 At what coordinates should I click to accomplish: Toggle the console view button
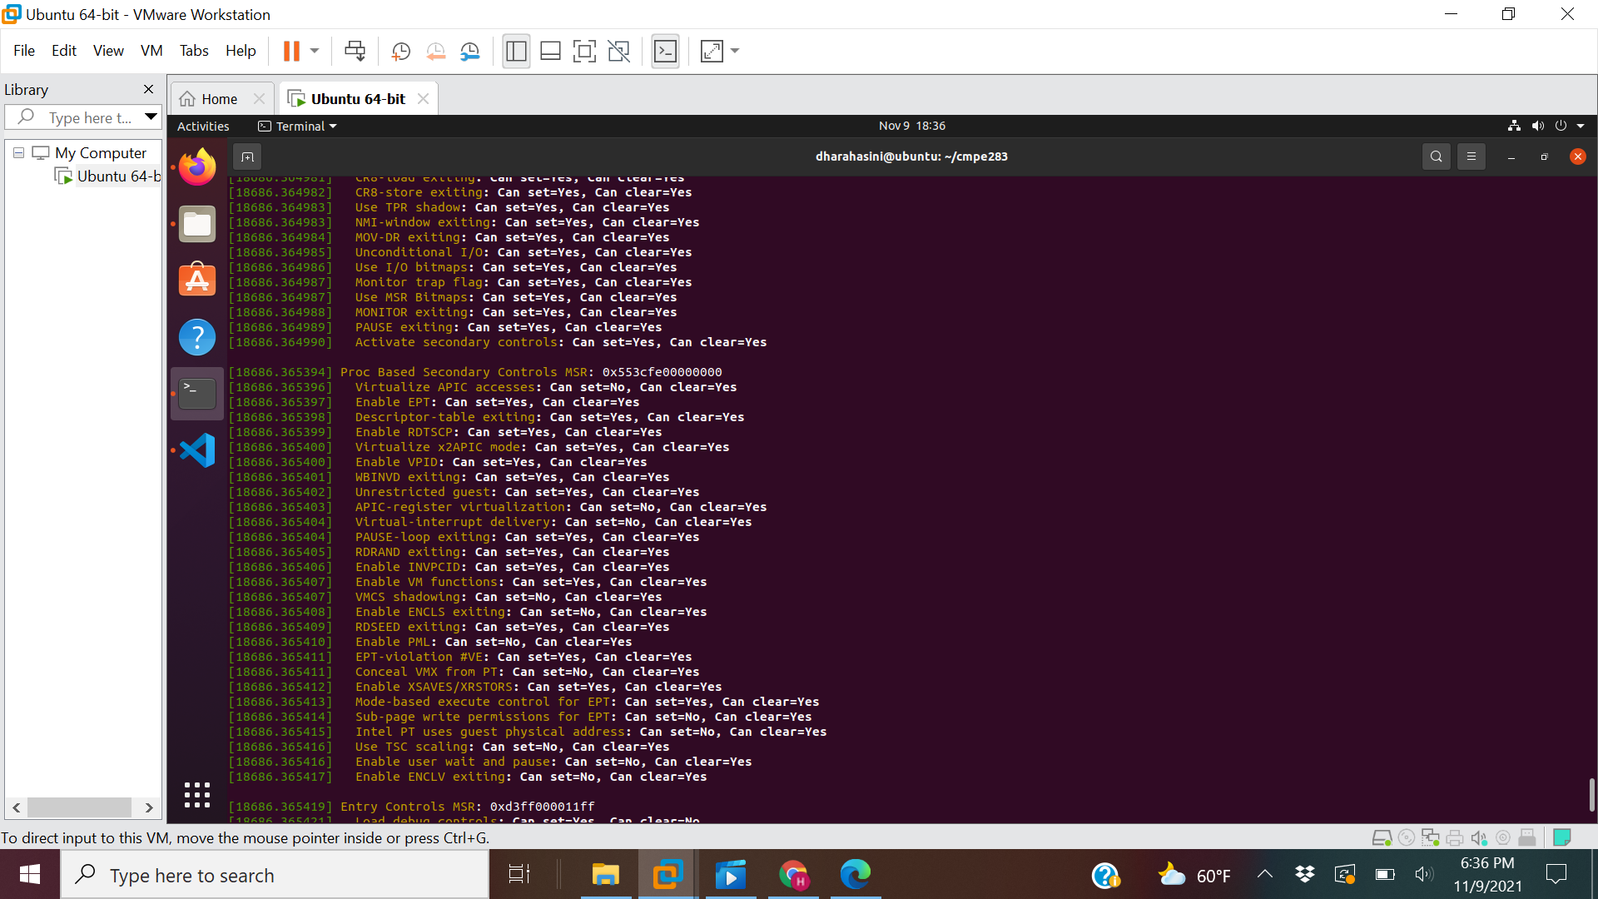[665, 52]
